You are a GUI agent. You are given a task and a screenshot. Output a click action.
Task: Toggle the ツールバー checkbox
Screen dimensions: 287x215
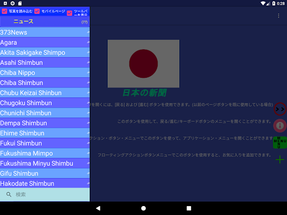tap(70, 13)
